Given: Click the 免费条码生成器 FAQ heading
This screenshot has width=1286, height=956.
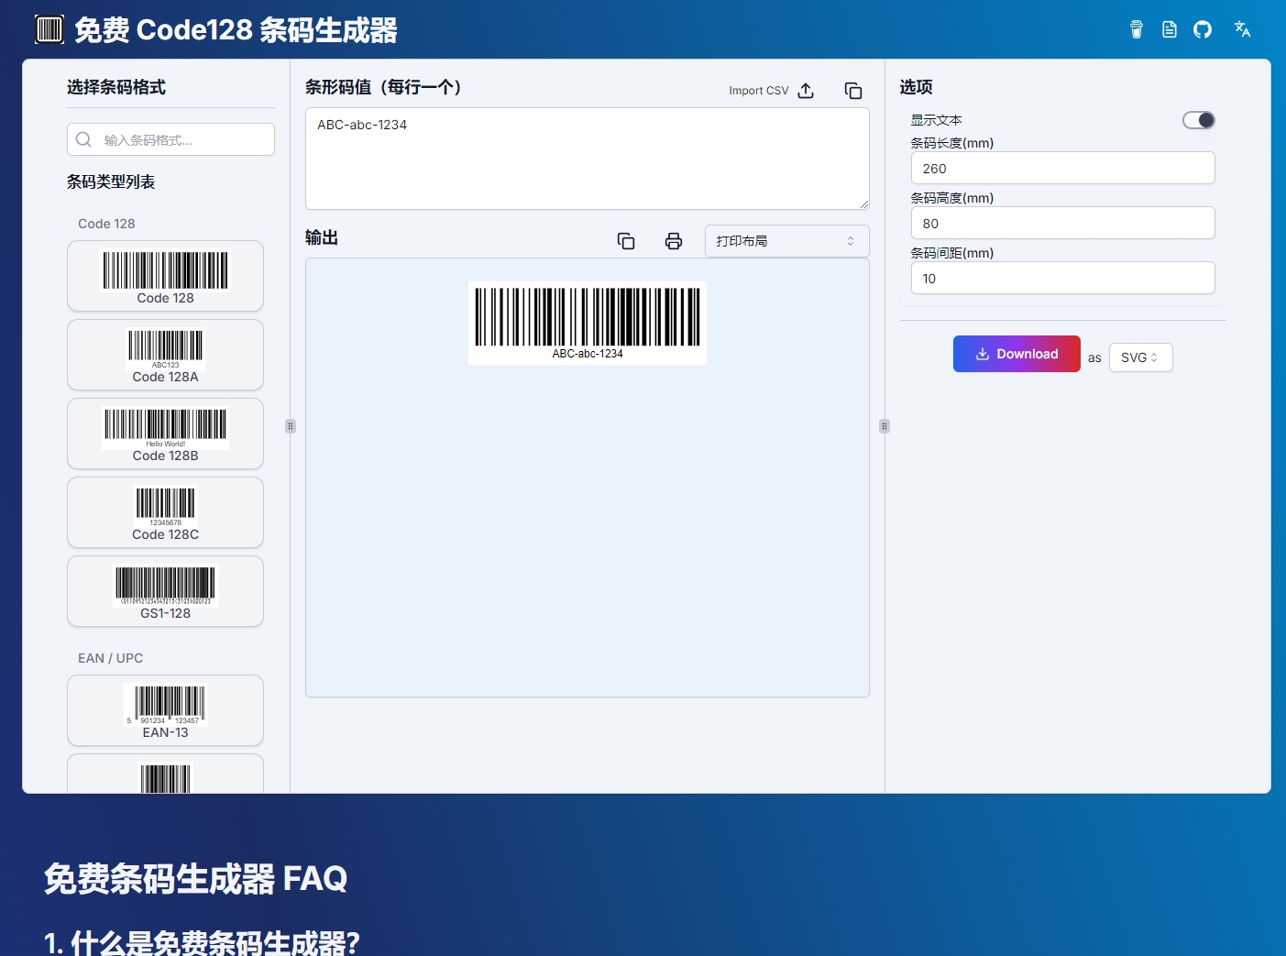Looking at the screenshot, I should pos(195,879).
